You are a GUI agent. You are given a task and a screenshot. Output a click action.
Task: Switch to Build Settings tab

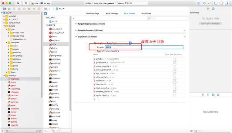point(112,14)
